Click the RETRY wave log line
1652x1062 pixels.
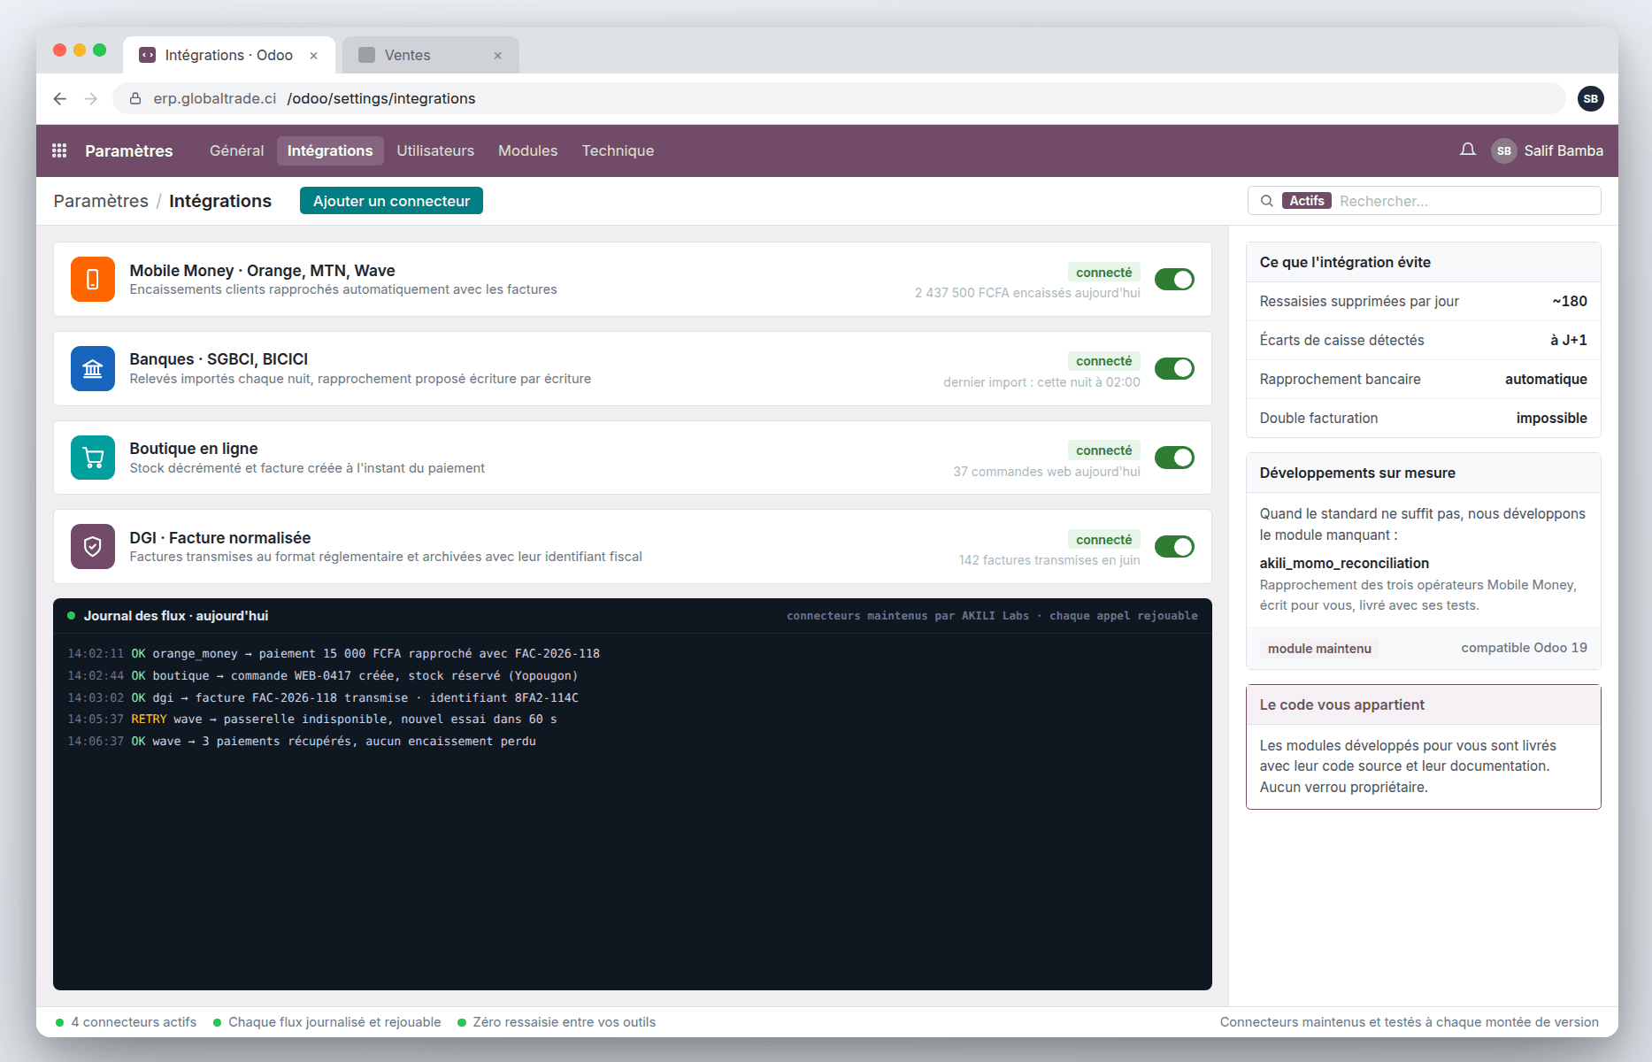(x=312, y=720)
